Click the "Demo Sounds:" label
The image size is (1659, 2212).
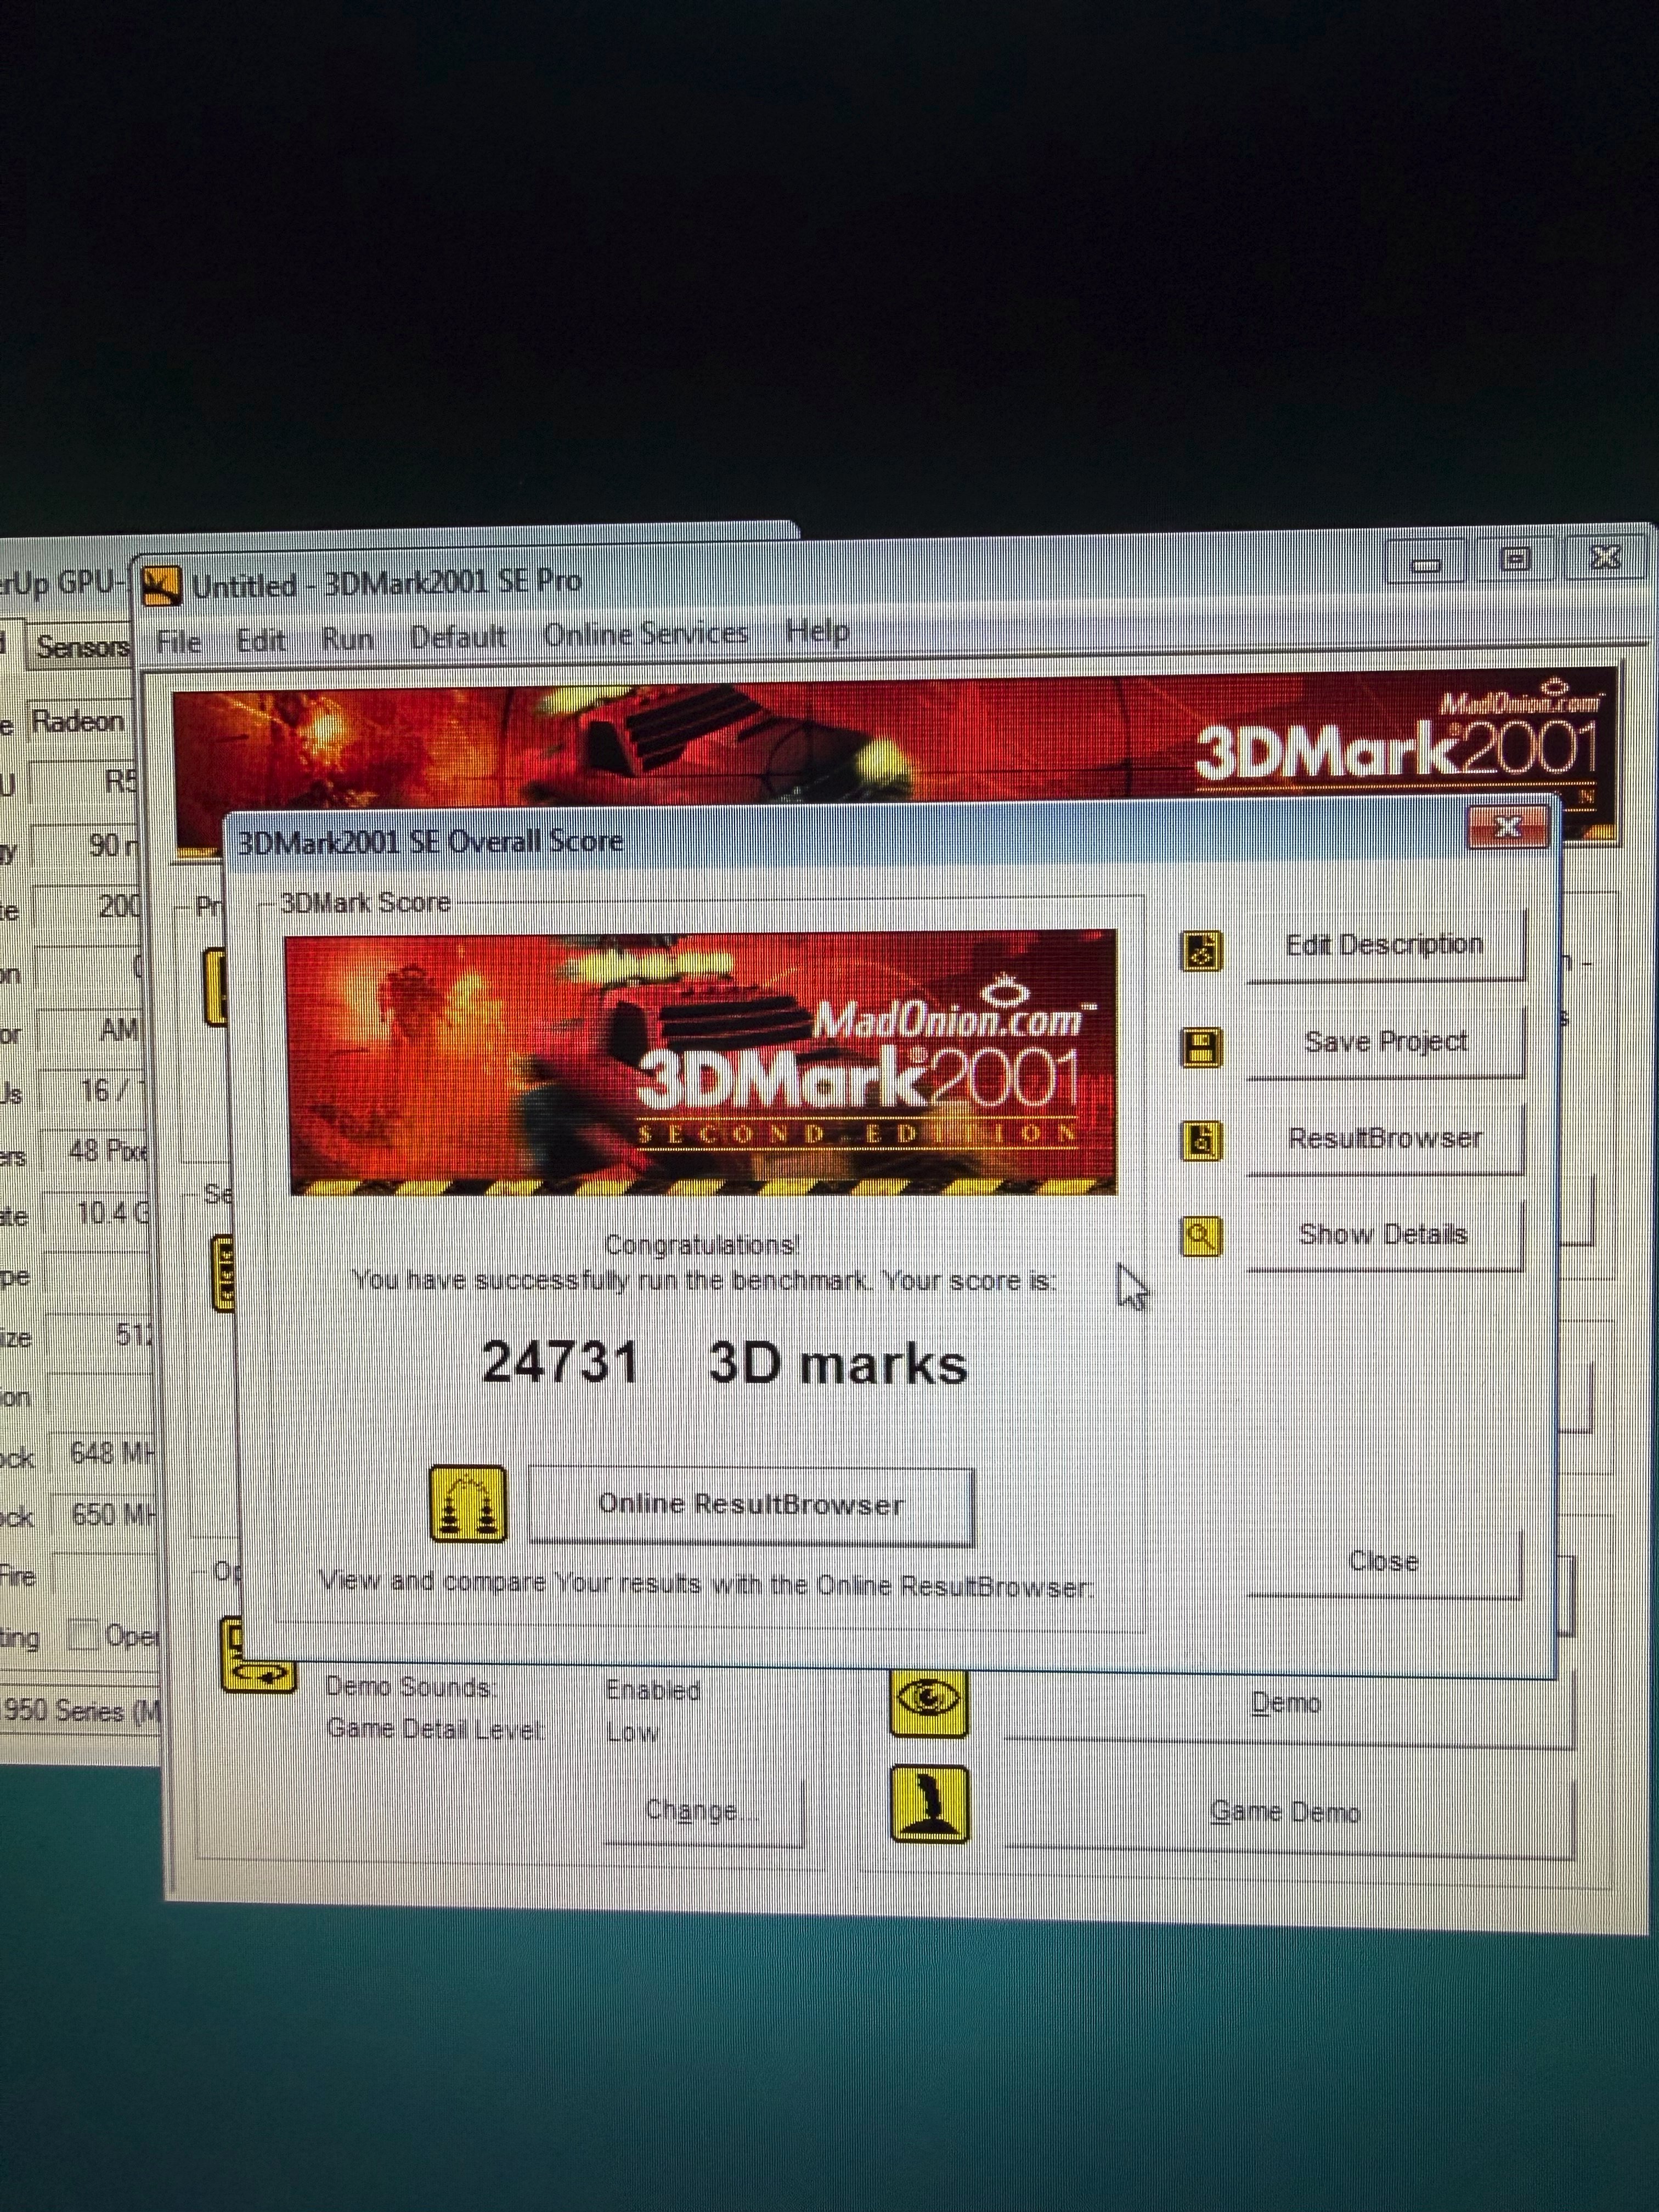point(411,1688)
